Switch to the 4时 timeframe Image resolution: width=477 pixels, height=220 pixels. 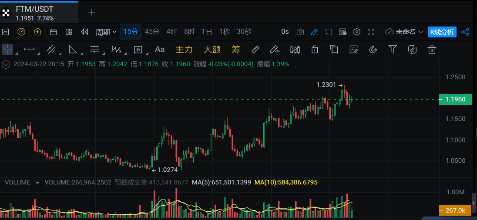(x=171, y=32)
